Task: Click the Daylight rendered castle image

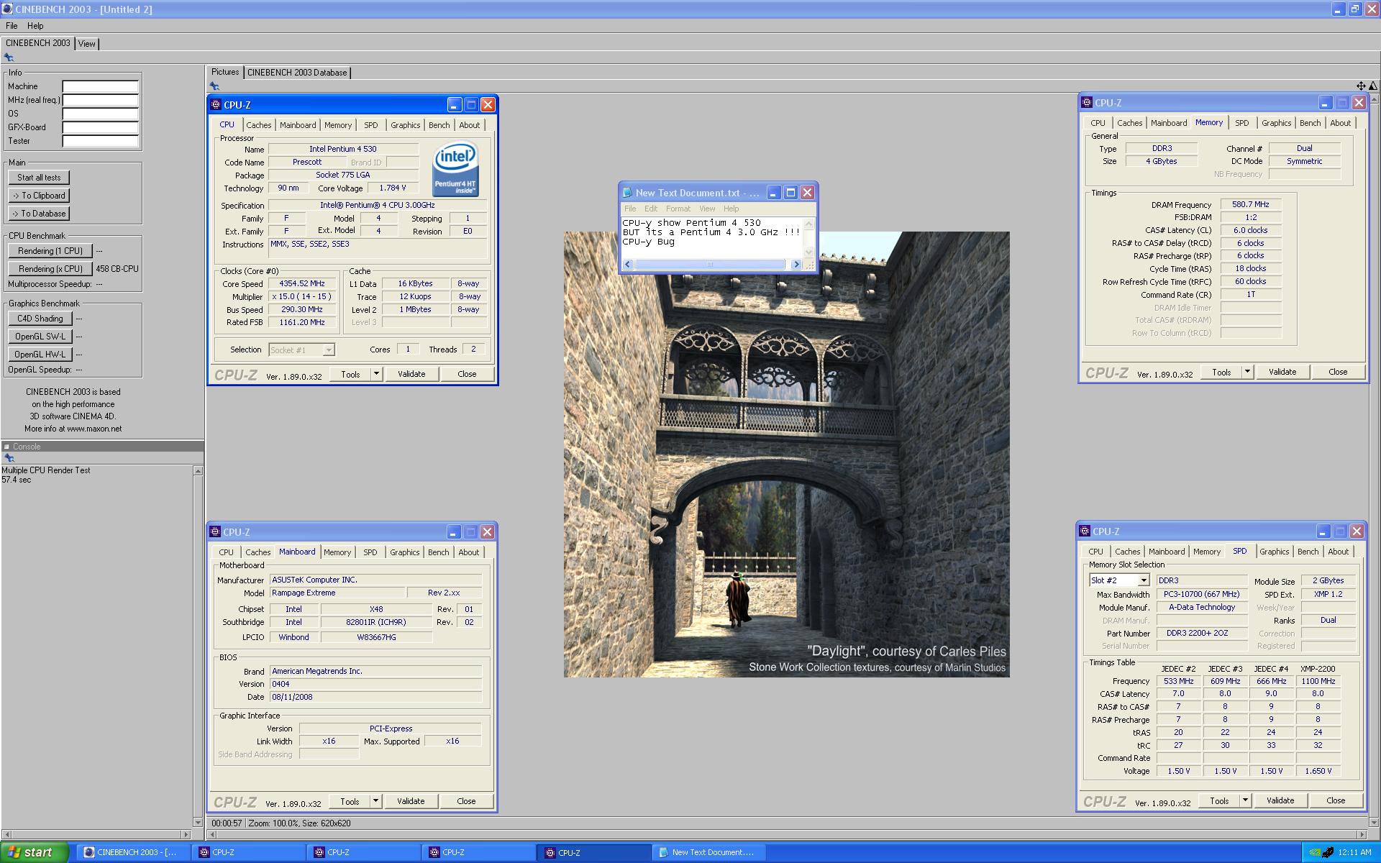Action: (x=786, y=454)
